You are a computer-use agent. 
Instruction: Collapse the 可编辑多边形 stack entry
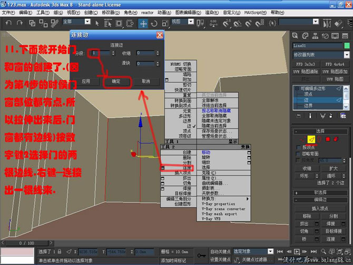coord(297,89)
